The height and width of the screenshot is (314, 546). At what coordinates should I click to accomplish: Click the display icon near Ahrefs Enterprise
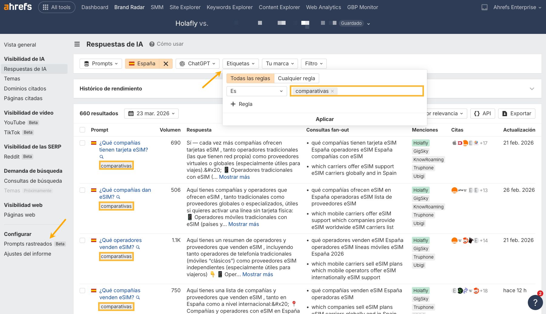[x=485, y=7]
